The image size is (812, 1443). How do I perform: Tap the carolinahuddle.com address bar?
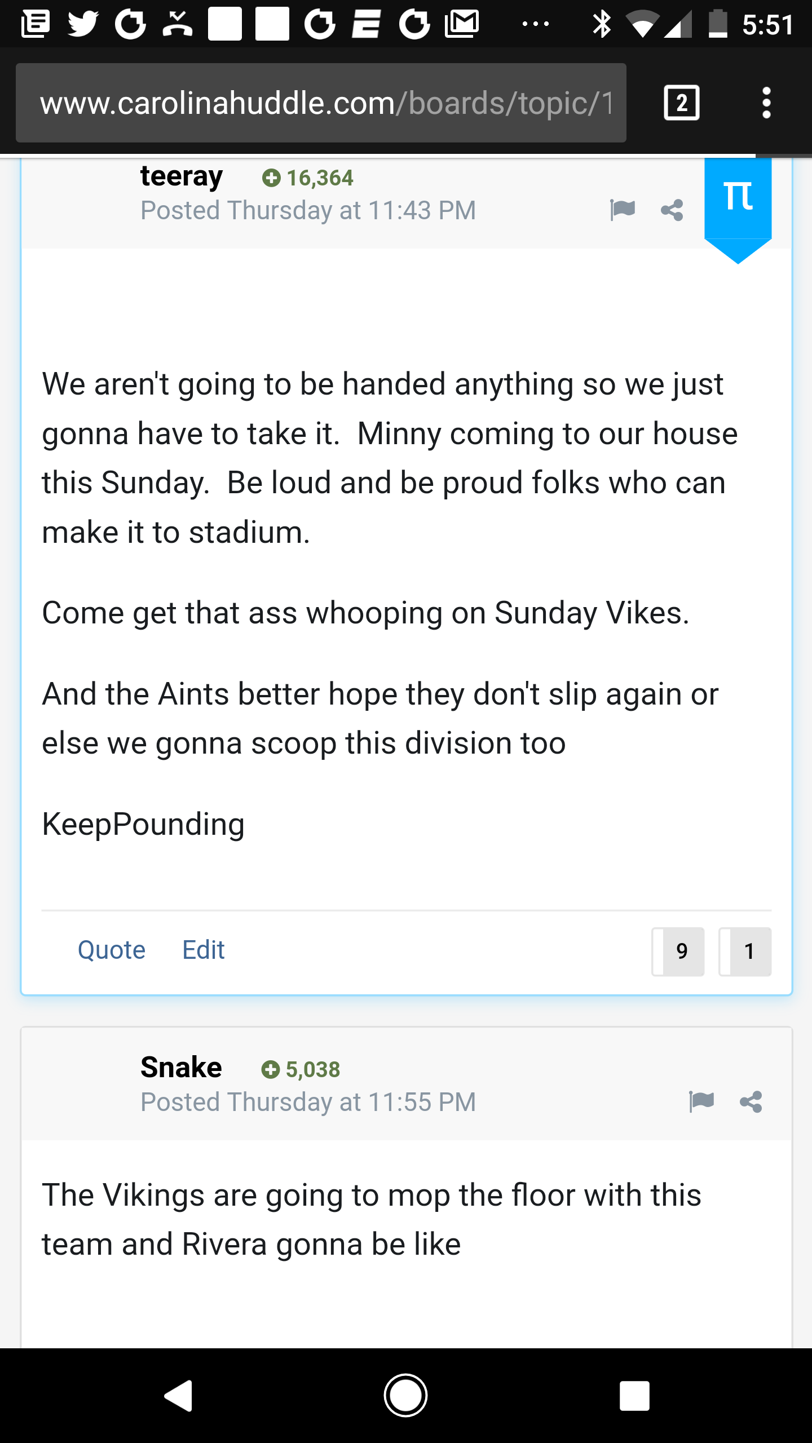coord(321,103)
